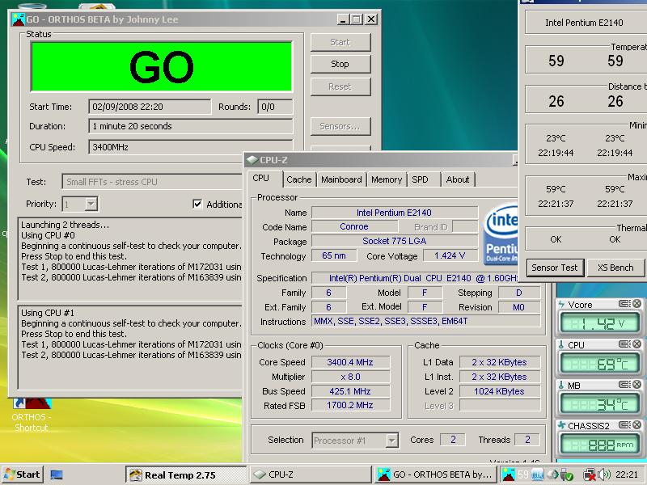Viewport: 647px width, 485px height.
Task: Switch to Real Temp 2.75 taskbar button
Action: pos(185,475)
